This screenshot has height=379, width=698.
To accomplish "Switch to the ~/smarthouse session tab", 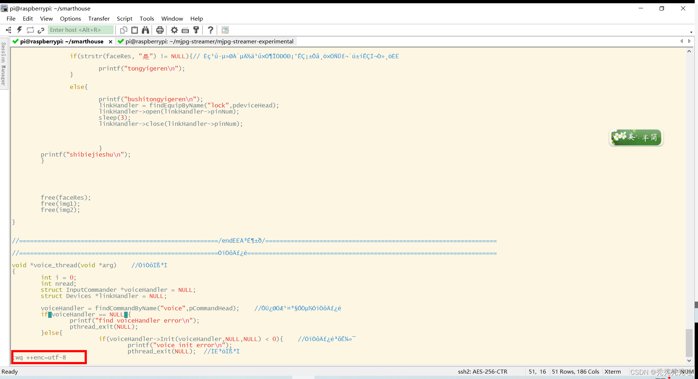I will (62, 41).
